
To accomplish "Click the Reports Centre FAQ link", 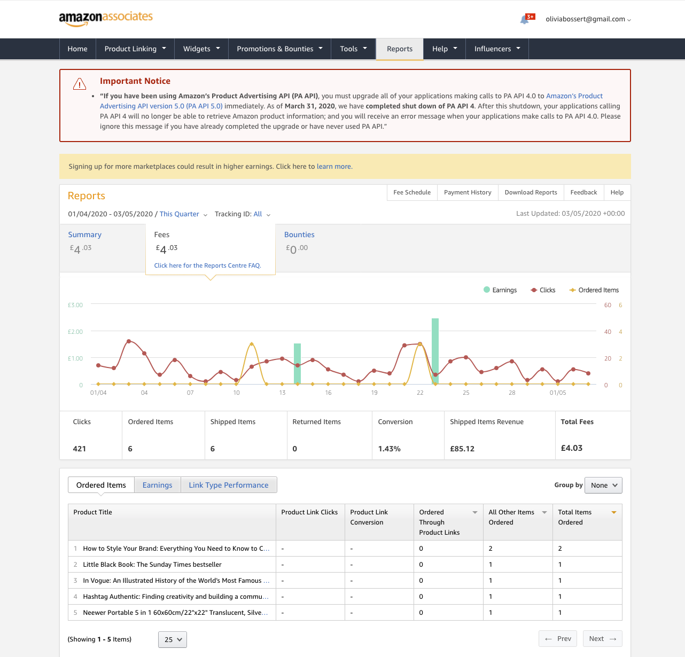I will click(x=207, y=265).
